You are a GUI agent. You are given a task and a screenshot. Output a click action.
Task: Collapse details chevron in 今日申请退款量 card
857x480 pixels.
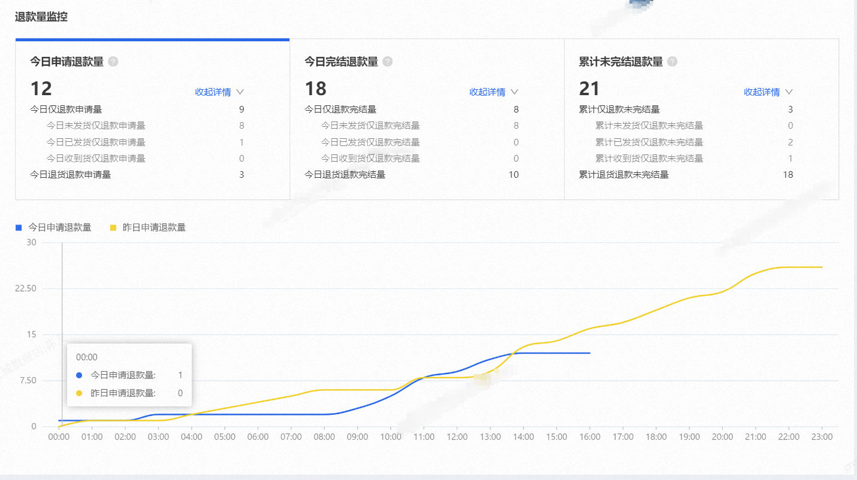tap(240, 92)
